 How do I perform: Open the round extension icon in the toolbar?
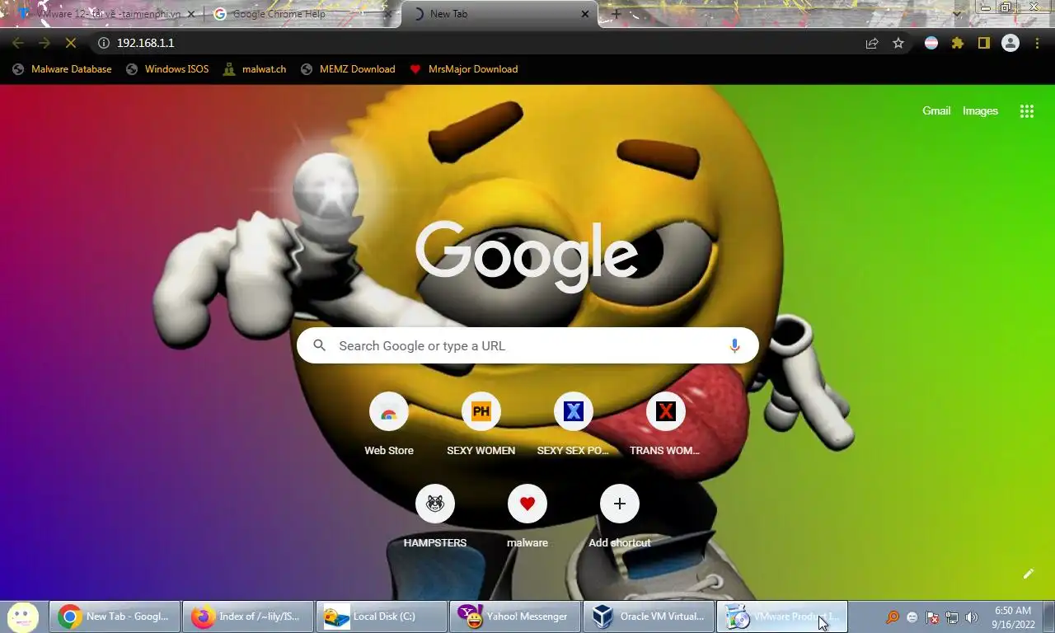[x=931, y=43]
